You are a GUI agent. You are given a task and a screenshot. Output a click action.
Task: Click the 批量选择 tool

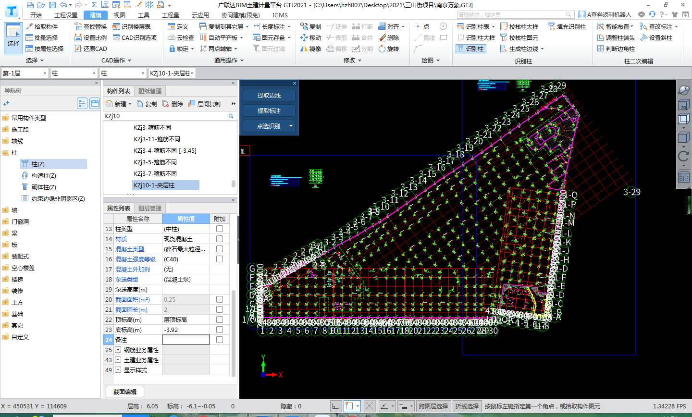(42, 37)
